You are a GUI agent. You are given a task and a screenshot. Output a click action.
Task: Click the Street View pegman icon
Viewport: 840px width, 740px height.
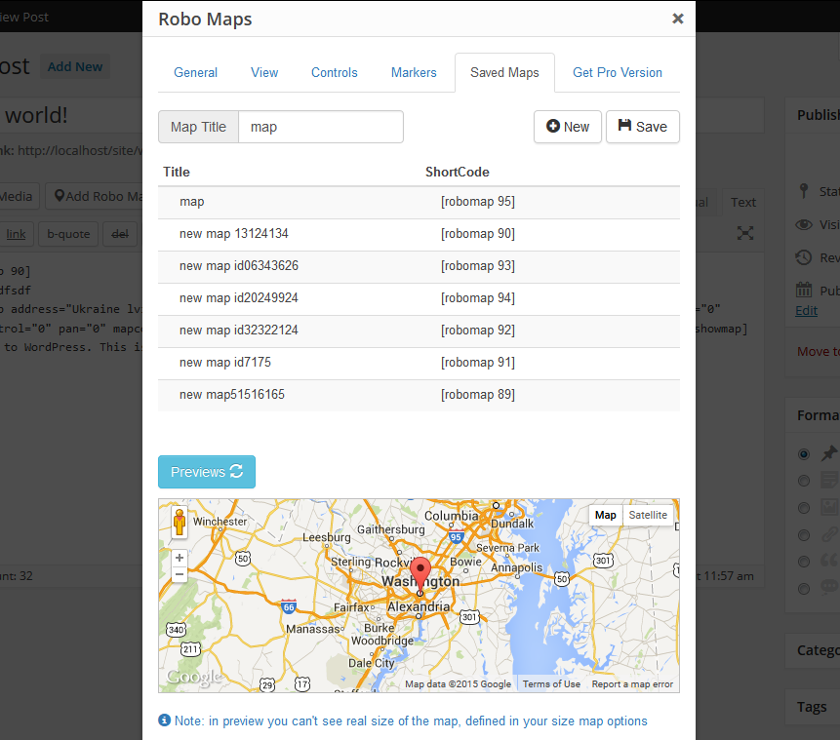click(180, 522)
